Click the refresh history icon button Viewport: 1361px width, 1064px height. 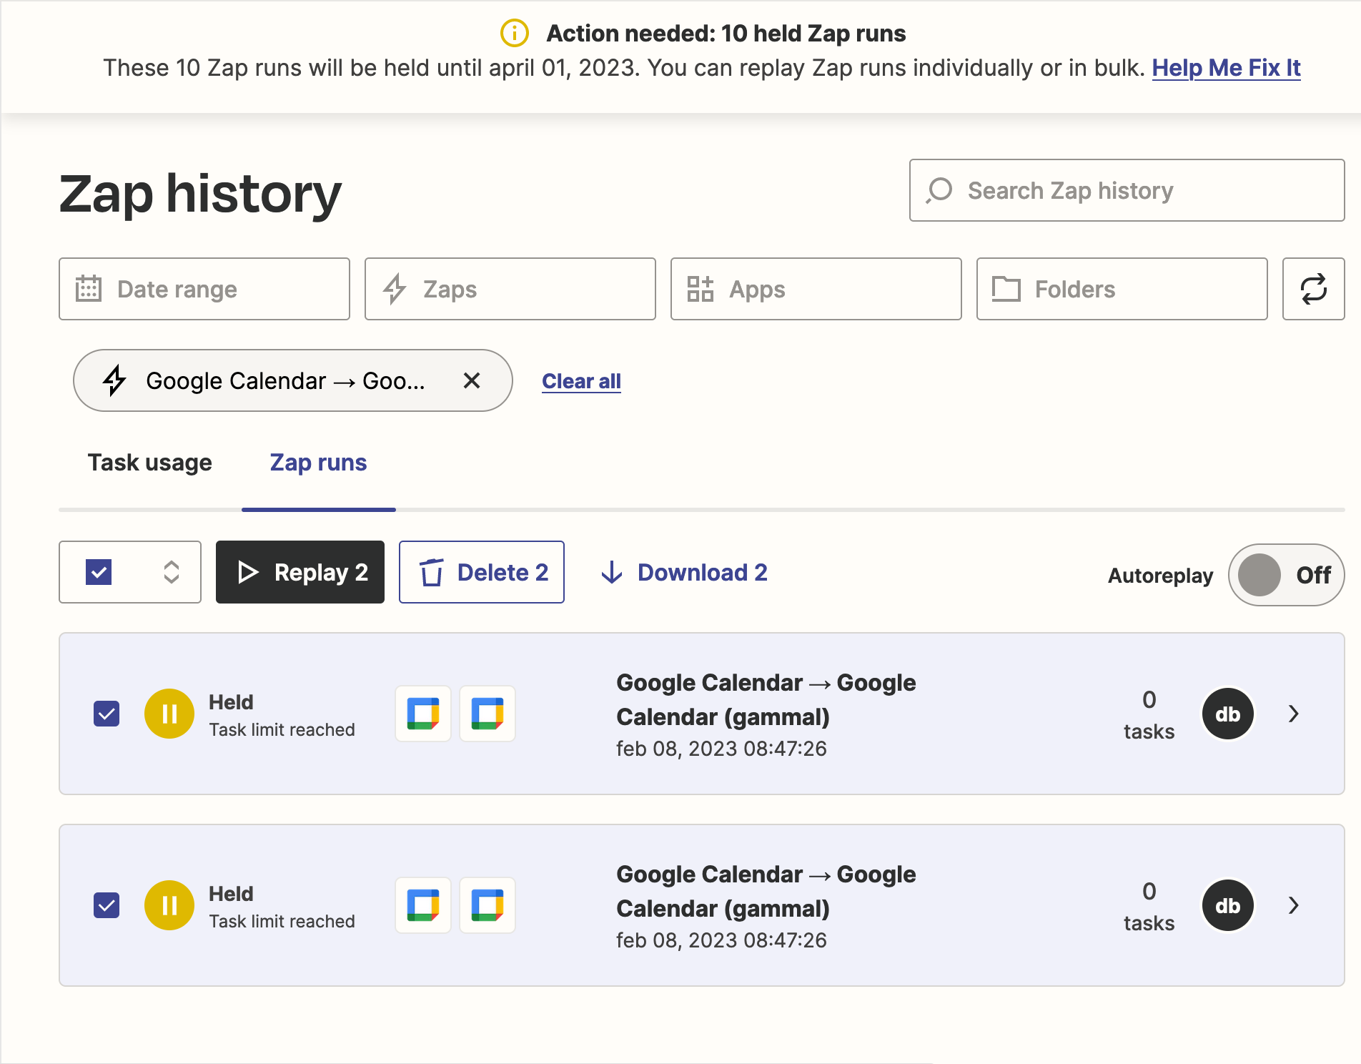click(1313, 289)
